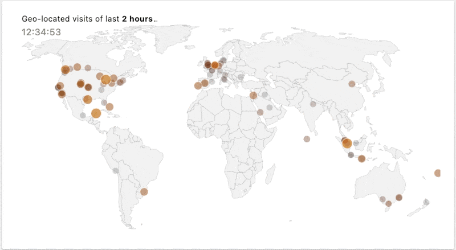Select the visit bubble over Texas
Viewport: 456px width, 250px height.
pos(87,100)
